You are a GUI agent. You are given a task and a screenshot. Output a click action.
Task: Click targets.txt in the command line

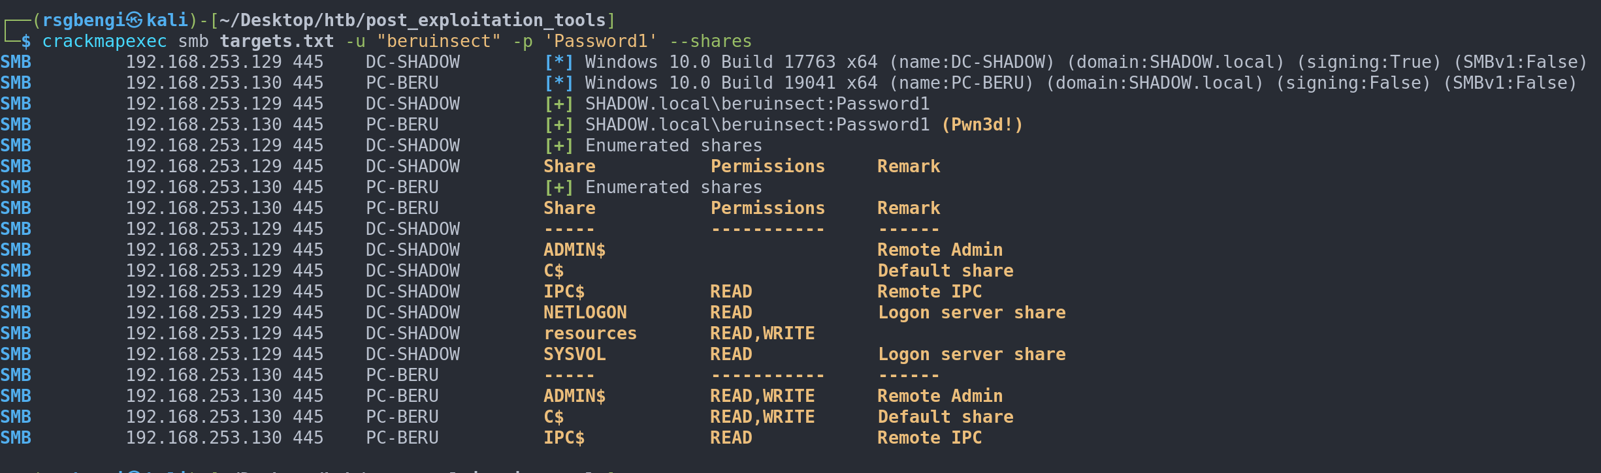click(x=276, y=41)
